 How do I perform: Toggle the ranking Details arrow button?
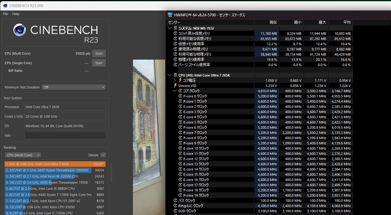[103, 155]
